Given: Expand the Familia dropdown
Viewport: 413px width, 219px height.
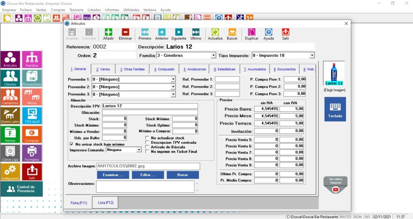Looking at the screenshot, I should coord(213,55).
